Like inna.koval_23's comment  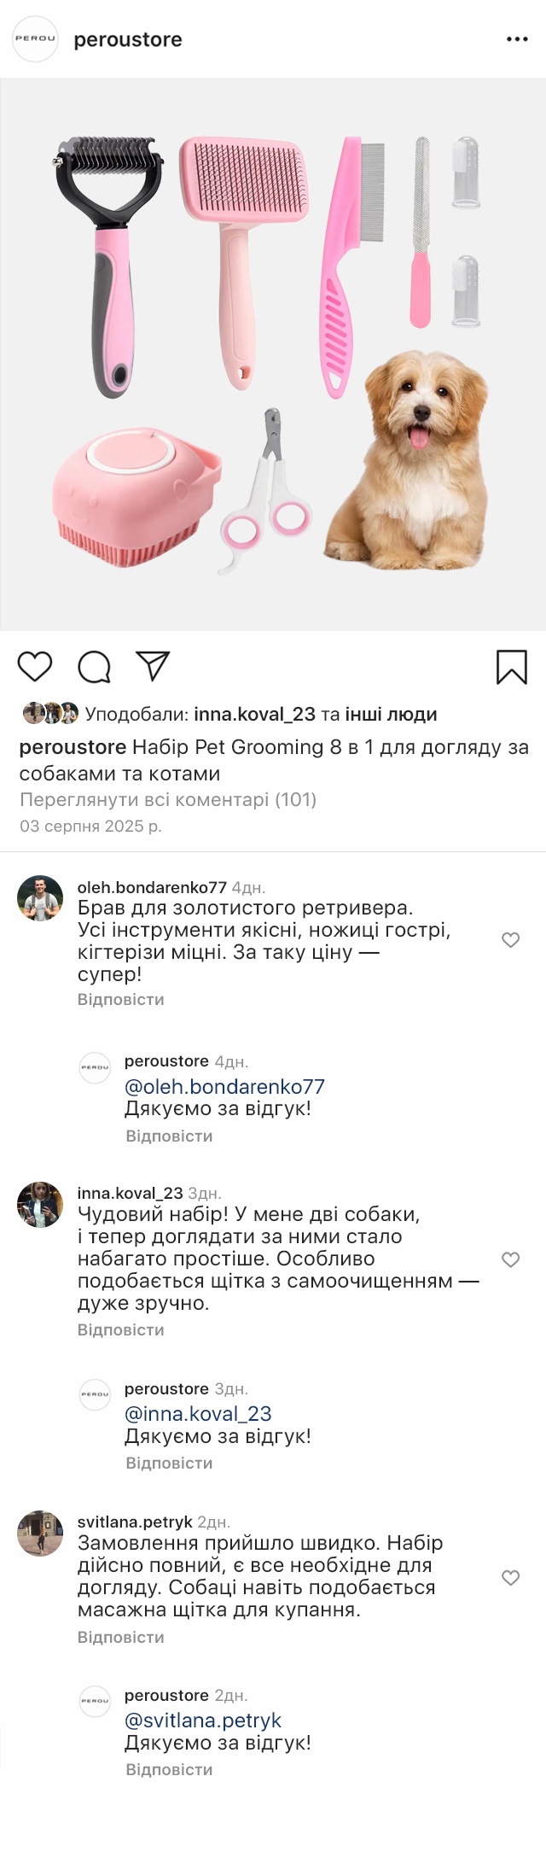coord(510,1259)
